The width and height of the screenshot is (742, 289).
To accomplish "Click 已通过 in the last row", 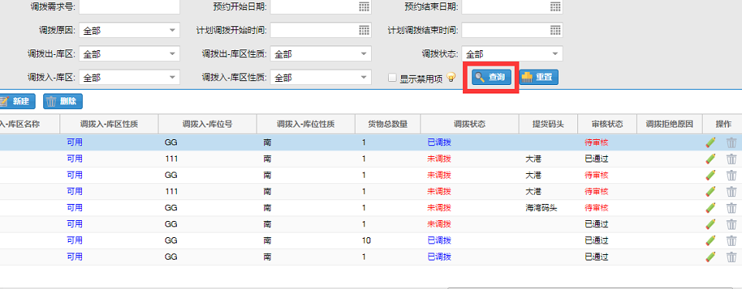I will (x=597, y=257).
